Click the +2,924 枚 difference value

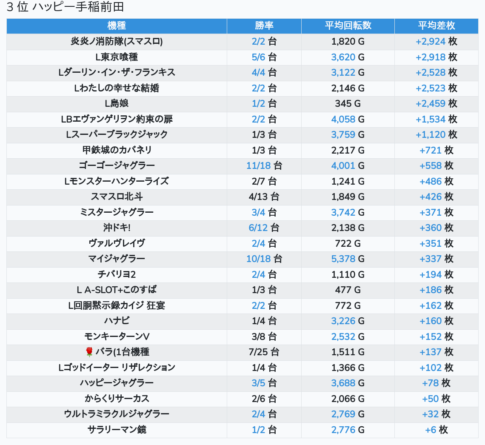(x=436, y=41)
